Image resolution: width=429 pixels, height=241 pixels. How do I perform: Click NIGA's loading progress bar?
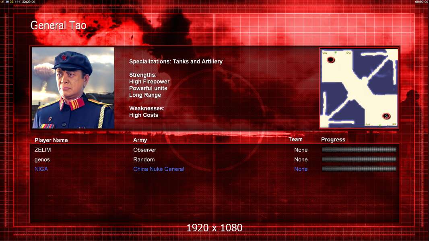pyautogui.click(x=359, y=169)
